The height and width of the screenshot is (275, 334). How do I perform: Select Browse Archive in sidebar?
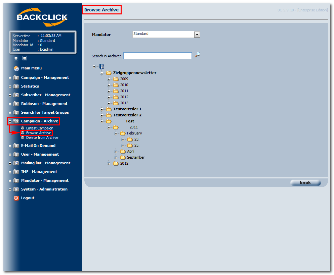[39, 133]
